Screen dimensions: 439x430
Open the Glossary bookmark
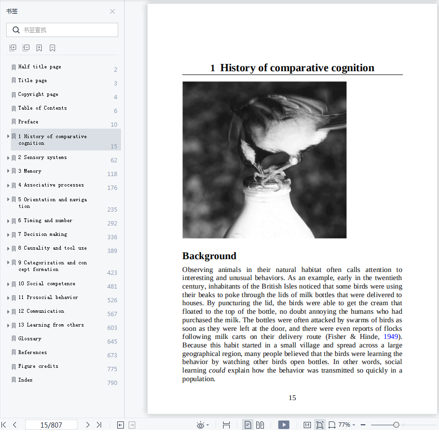30,338
